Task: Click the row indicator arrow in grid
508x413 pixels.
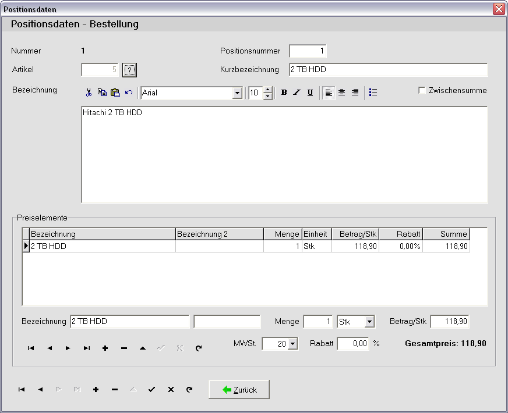Action: coord(26,247)
